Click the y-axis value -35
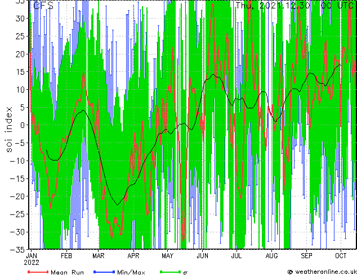Screen dimensions: 357x275 pos(17,250)
